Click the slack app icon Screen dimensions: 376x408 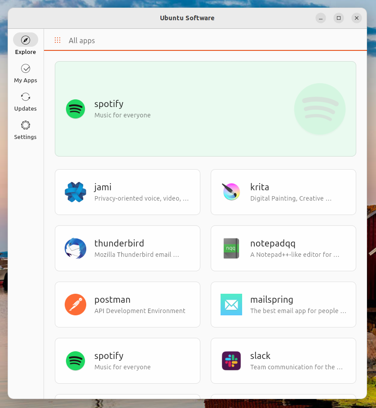[231, 361]
